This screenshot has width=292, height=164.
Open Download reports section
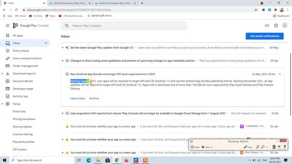(24, 74)
